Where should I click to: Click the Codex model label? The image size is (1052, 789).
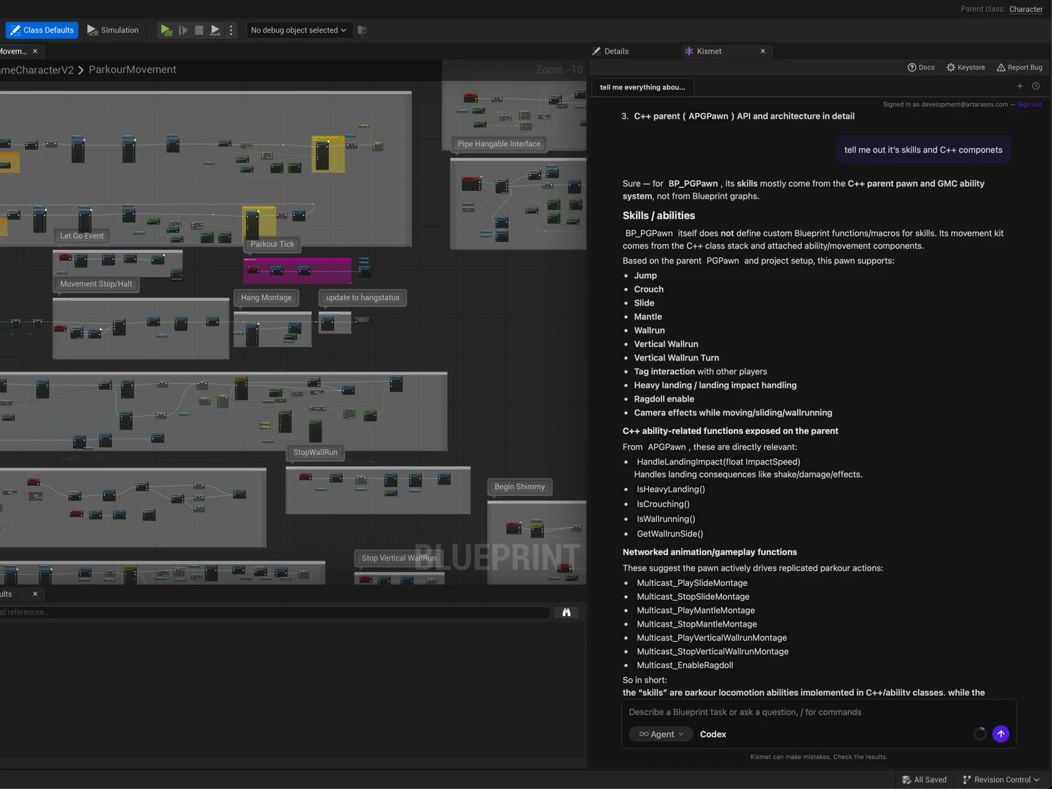tap(713, 734)
